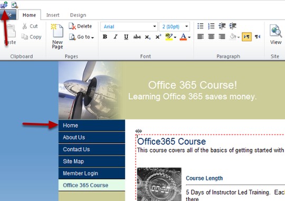This screenshot has width=285, height=201.
Task: Click the save and publish icon in quick access toolbar
Action: click(x=4, y=5)
